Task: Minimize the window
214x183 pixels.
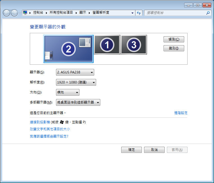Action: pos(188,5)
